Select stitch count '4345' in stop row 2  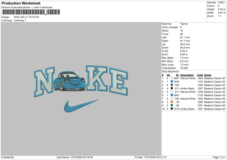click(x=176, y=82)
